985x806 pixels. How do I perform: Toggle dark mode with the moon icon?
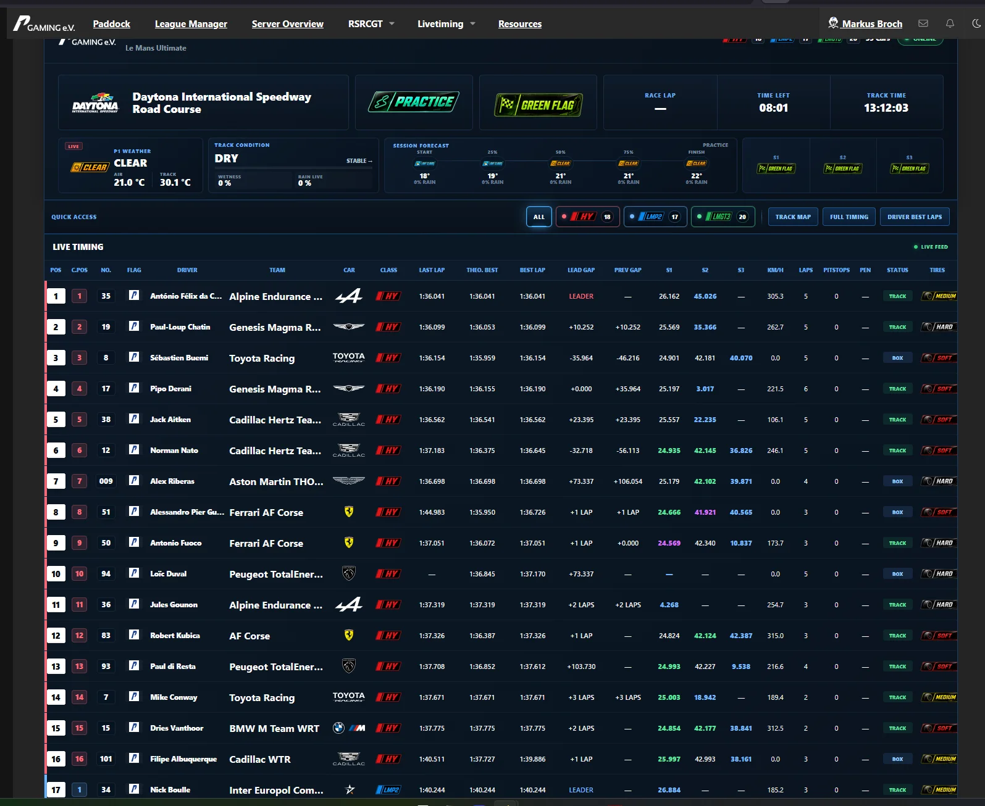[976, 23]
